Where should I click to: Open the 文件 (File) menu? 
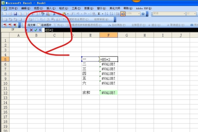13,8
